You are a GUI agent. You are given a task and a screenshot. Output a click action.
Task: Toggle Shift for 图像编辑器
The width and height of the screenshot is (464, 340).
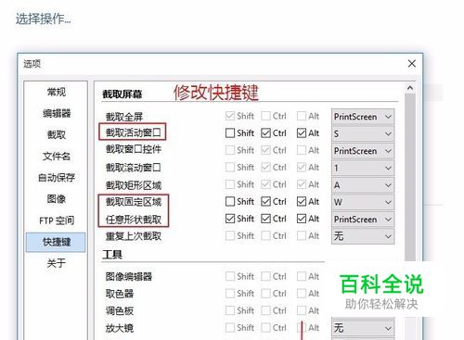click(x=230, y=276)
